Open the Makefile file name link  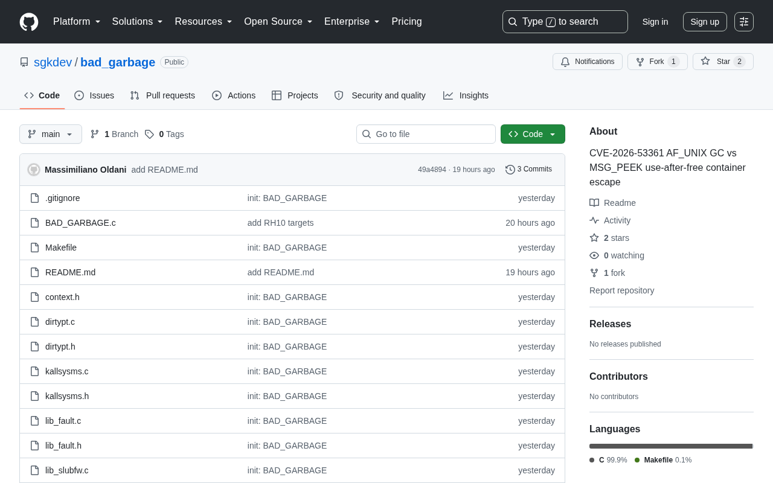click(61, 248)
